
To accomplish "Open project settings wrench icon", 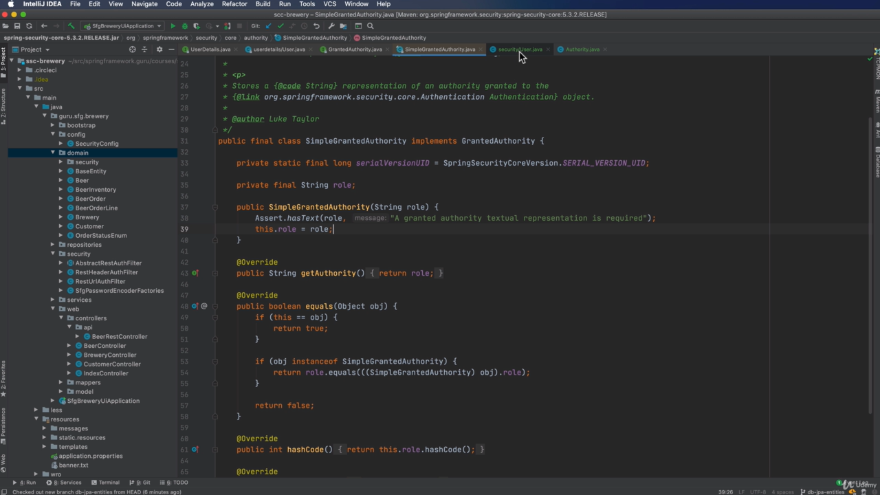I will click(331, 26).
